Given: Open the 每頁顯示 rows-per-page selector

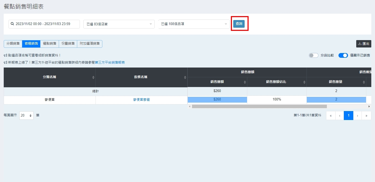Looking at the screenshot, I should click(26, 116).
